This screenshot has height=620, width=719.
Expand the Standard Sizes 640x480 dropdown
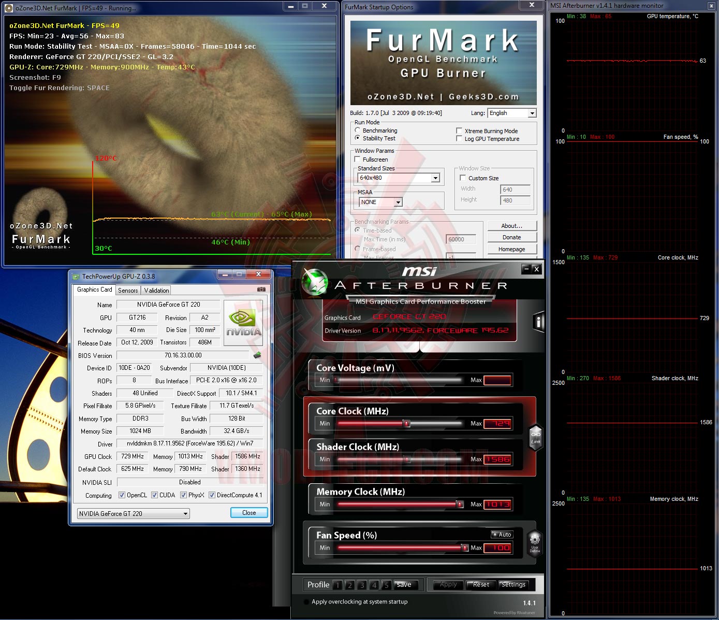click(x=399, y=178)
